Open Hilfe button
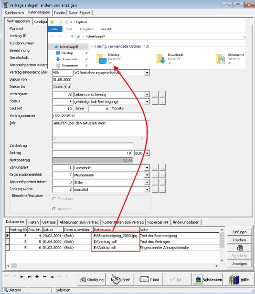 pos(239,280)
